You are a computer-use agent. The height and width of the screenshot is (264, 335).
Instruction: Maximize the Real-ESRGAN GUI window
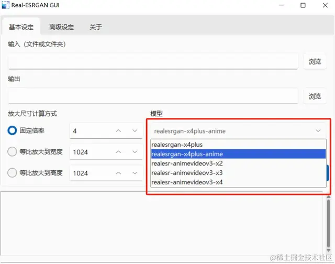click(x=303, y=5)
